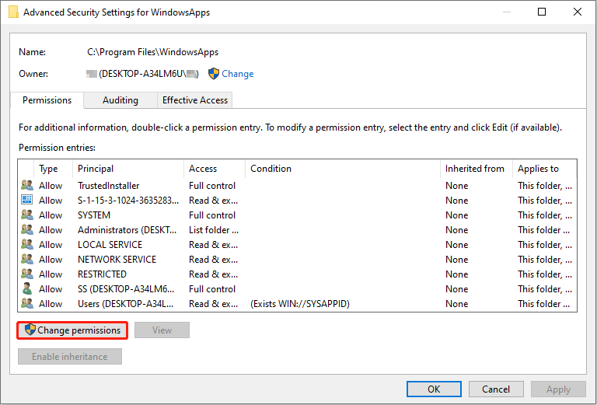Screen dimensions: 597x405
Task: Maximize the Advanced Security Settings window
Action: tap(541, 12)
